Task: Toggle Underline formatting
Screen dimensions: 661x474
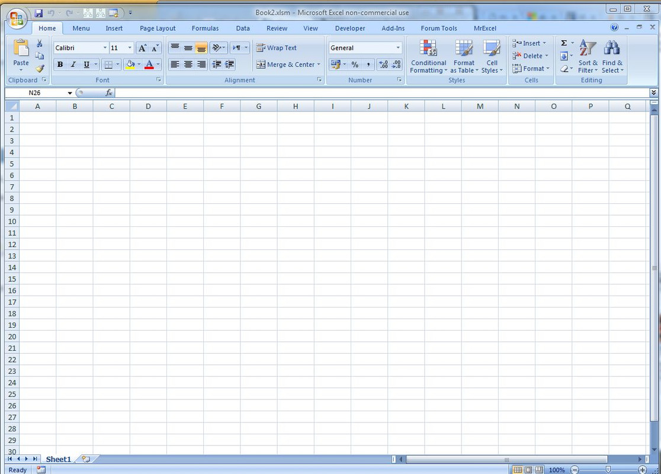Action: pos(86,65)
